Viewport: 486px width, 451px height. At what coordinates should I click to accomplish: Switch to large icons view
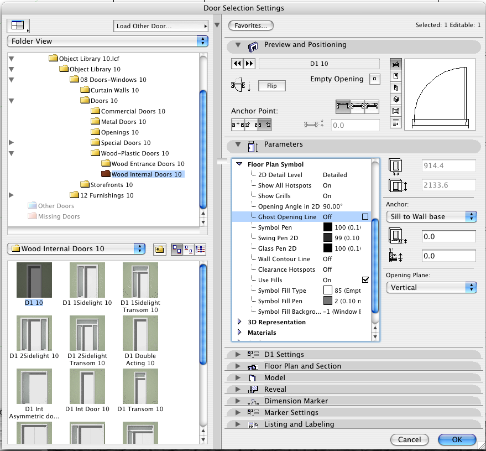176,249
